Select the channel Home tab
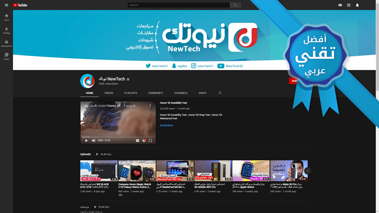 (x=89, y=93)
